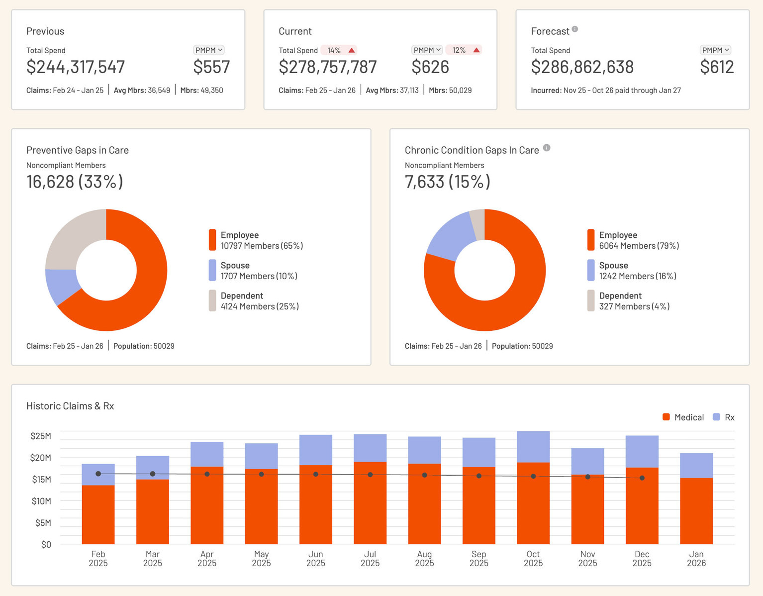Click Employee swatch in Preventive Gaps legend
Screen dimensions: 763x596
coord(212,240)
